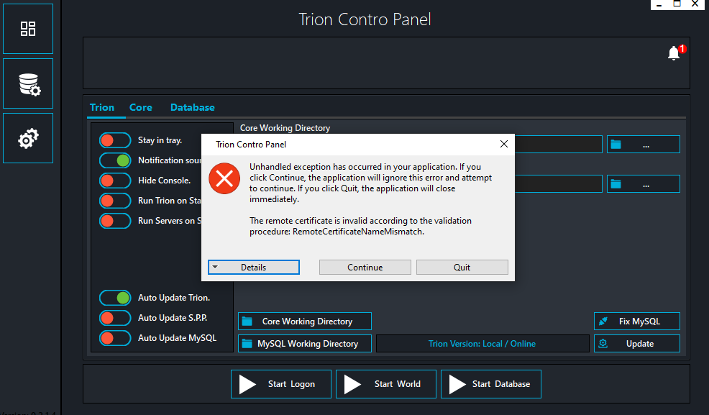Click the second directory path input field
This screenshot has height=415, width=709.
tap(559, 184)
